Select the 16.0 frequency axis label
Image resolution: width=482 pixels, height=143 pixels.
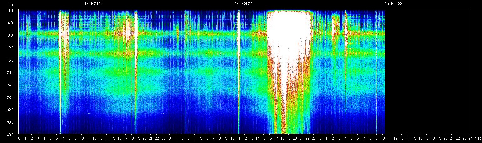(x=10, y=60)
